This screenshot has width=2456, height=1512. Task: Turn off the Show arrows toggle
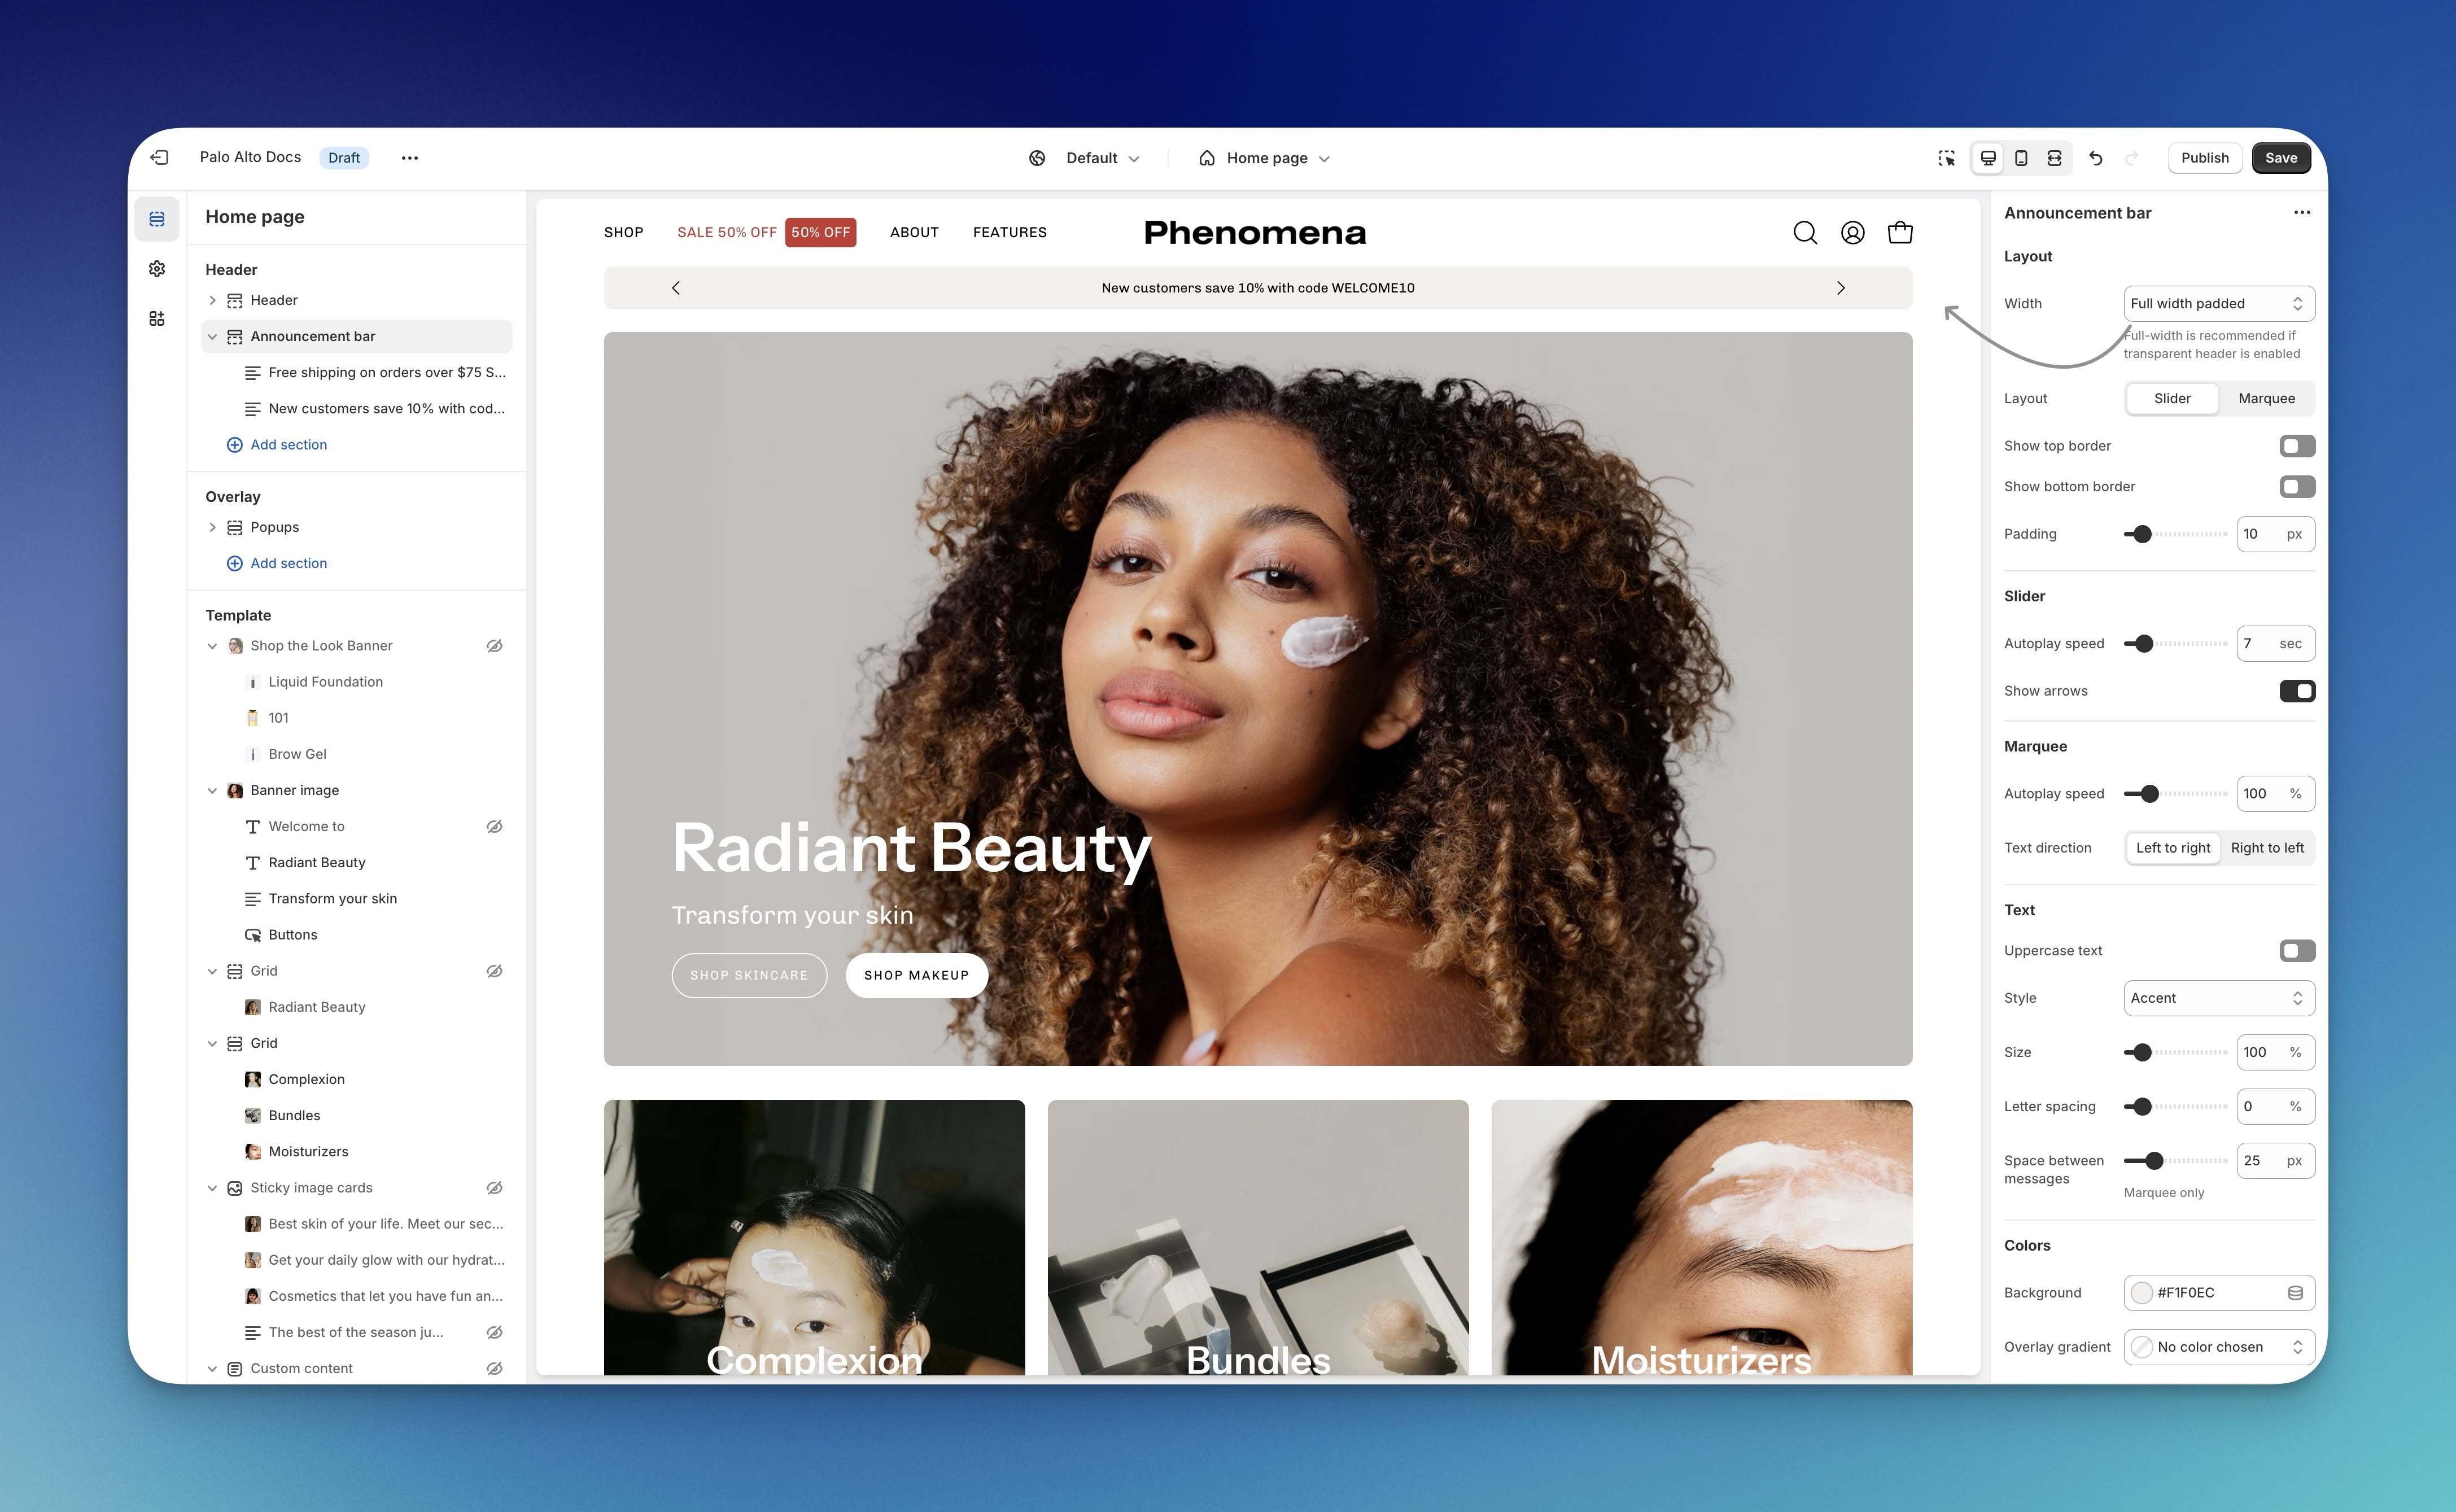pos(2297,691)
